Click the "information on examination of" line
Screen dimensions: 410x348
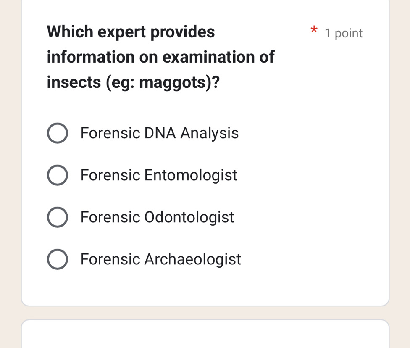coord(160,57)
